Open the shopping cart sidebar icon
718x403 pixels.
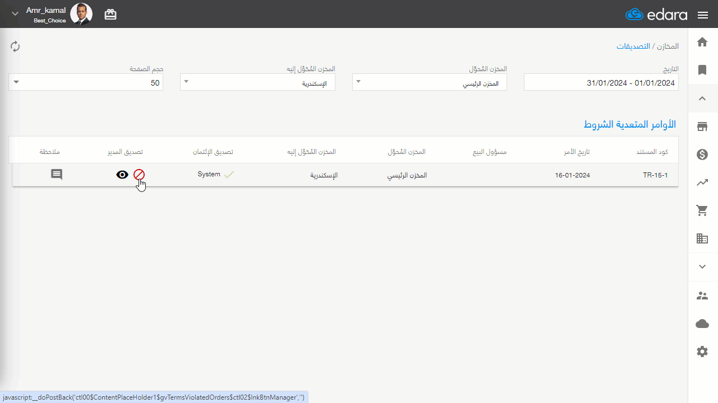coord(702,210)
